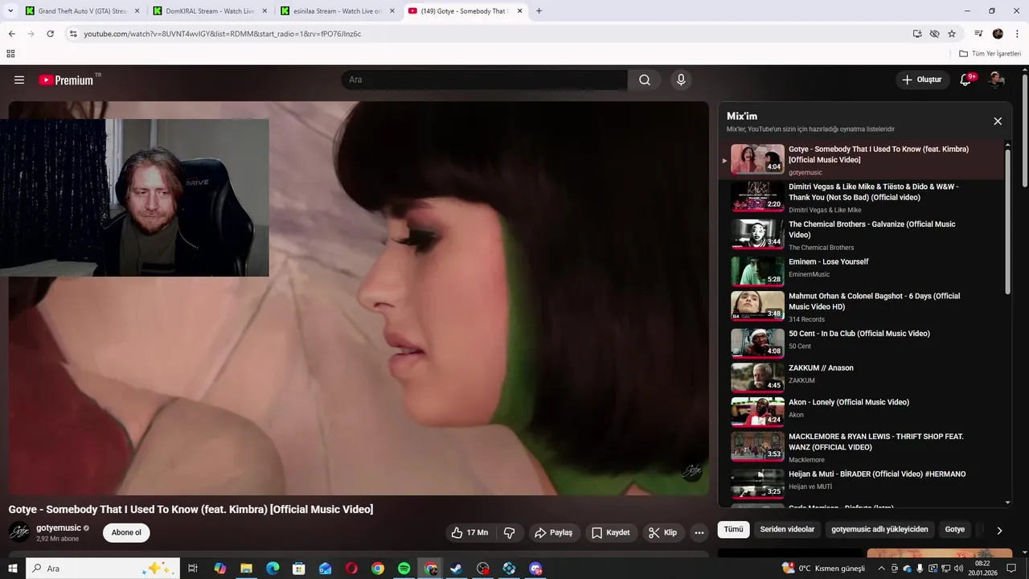This screenshot has width=1029, height=579.
Task: Like the video with 17 Mn likes
Action: click(x=470, y=532)
